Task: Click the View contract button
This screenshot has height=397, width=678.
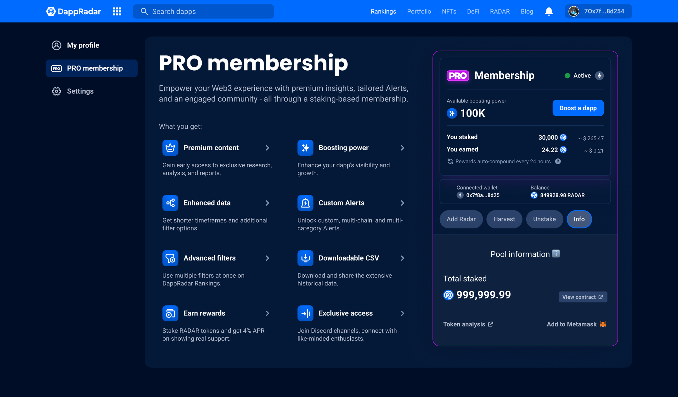Action: coord(583,297)
